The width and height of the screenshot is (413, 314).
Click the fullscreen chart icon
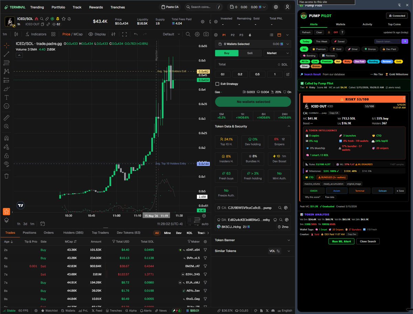[125, 34]
